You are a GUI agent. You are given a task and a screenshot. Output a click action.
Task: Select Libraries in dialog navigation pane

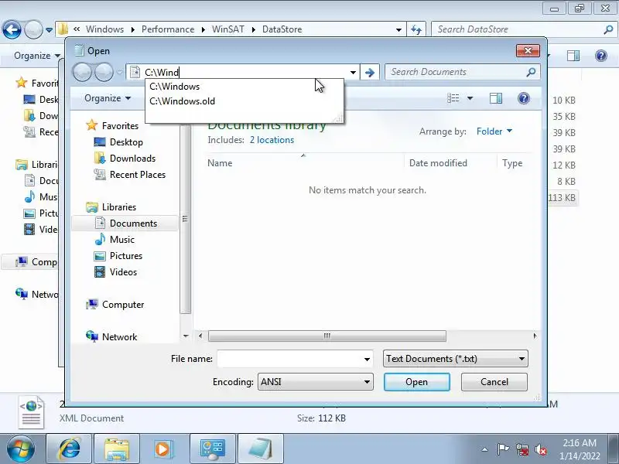click(x=119, y=207)
